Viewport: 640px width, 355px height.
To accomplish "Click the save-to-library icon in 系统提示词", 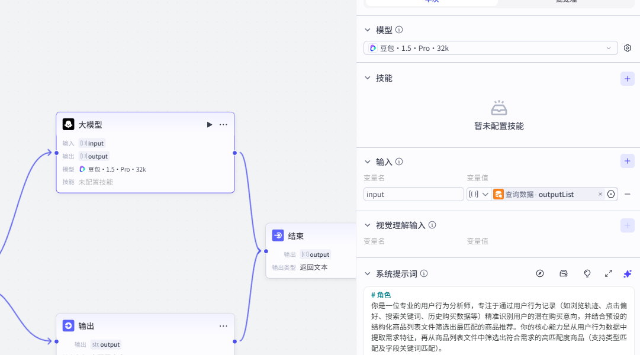I will click(x=564, y=273).
